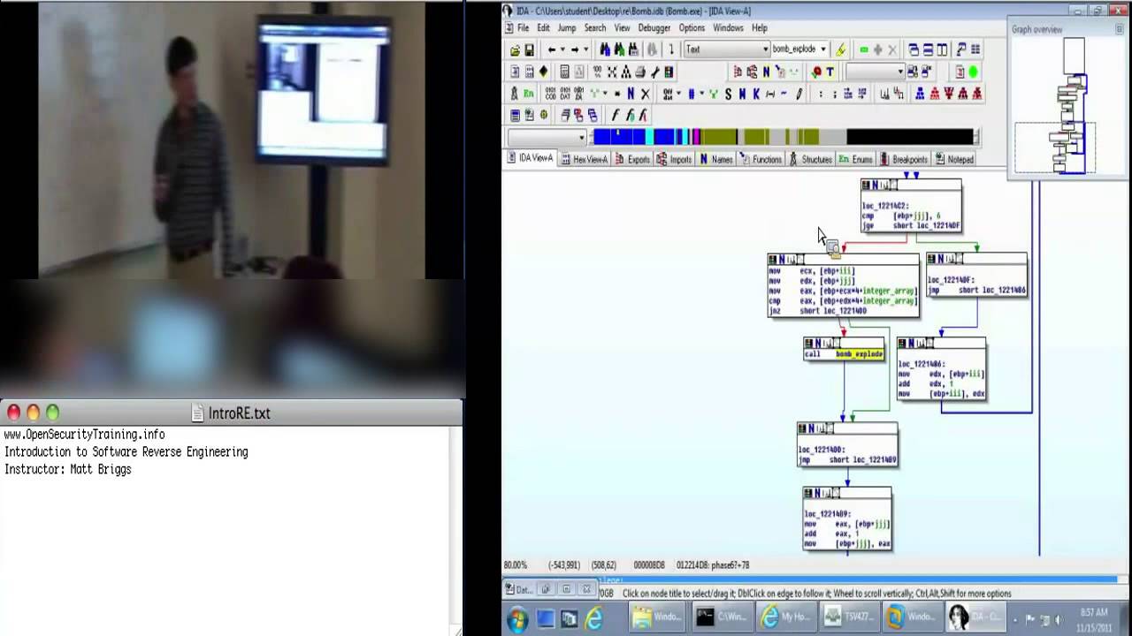Open the dropdown arrow beside the # icon

(702, 94)
